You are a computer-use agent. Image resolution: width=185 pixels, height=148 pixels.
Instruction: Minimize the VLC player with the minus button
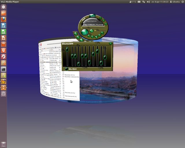(x=101, y=18)
